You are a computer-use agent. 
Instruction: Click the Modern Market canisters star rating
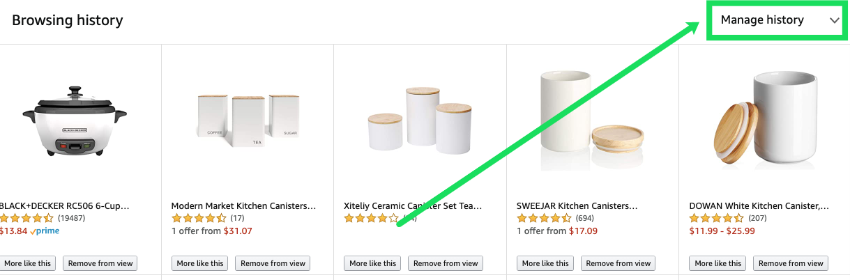(x=199, y=218)
